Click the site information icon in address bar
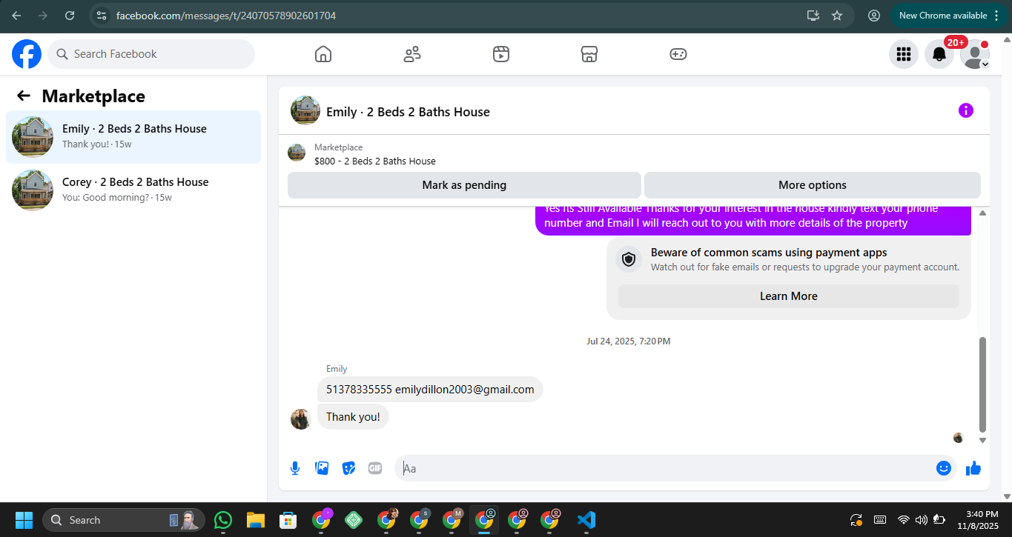Screen dimensions: 1012x537 [102, 16]
